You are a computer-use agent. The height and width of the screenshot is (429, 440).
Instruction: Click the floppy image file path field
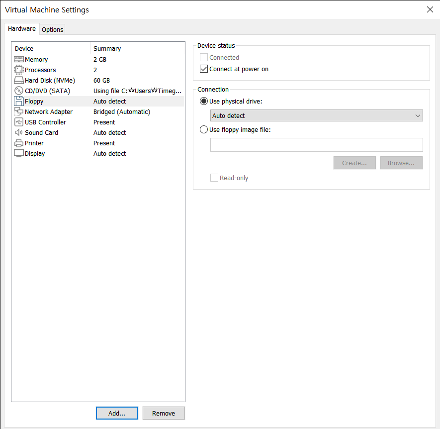click(x=317, y=145)
